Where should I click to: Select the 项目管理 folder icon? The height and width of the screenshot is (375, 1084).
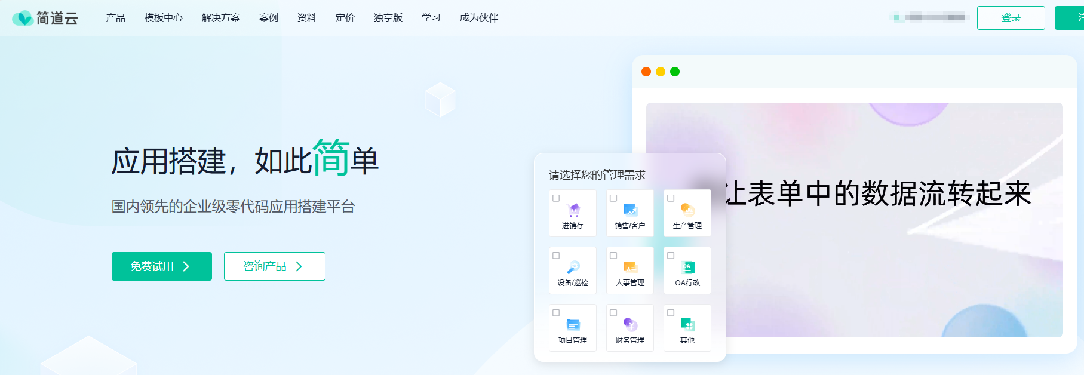(573, 324)
